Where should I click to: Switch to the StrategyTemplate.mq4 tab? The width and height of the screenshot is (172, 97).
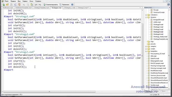[x=41, y=8]
